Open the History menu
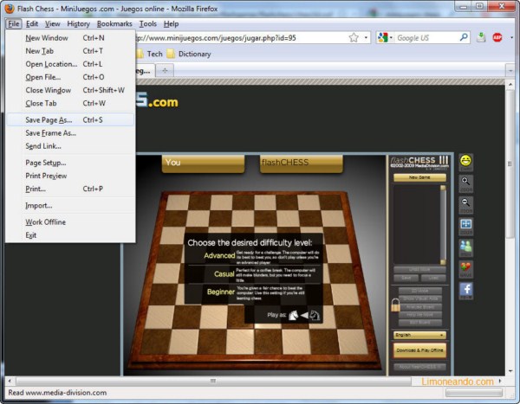Image resolution: width=520 pixels, height=404 pixels. [79, 24]
